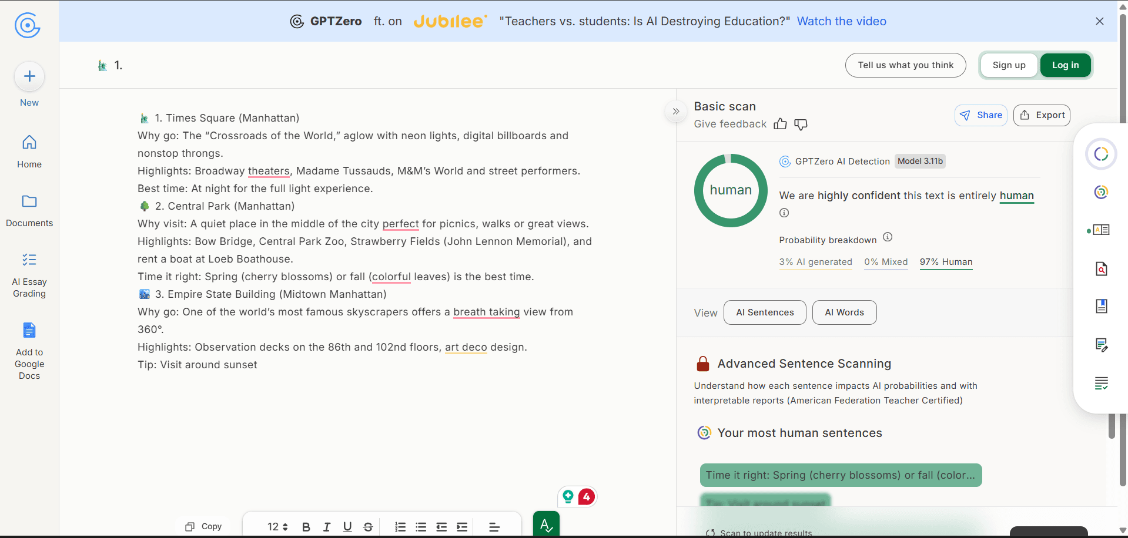Click the New scan plus icon
The width and height of the screenshot is (1128, 538).
(29, 76)
